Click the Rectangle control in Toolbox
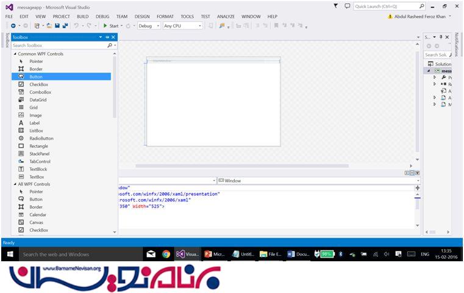The image size is (464, 293). (x=39, y=146)
